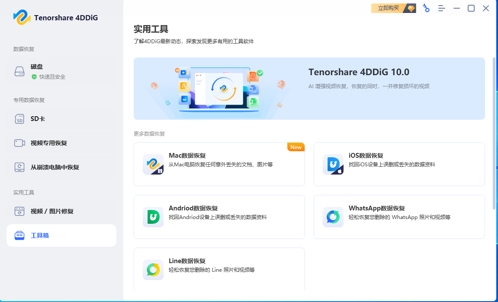Image resolution: width=498 pixels, height=302 pixels.
Task: Click the AI 增强视频恢复 banner description
Action: click(x=369, y=86)
